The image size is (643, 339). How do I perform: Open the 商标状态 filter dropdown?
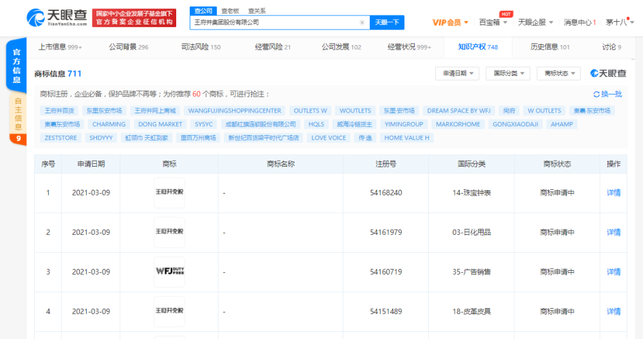[558, 73]
